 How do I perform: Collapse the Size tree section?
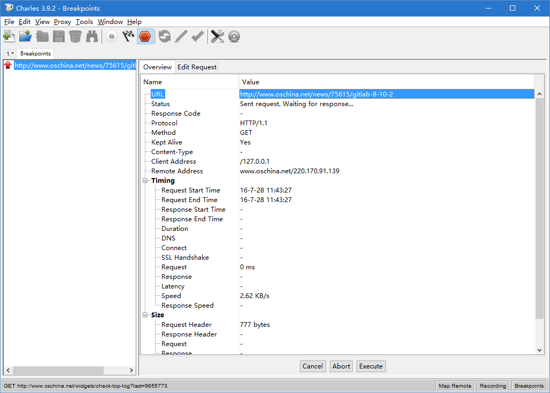click(145, 315)
